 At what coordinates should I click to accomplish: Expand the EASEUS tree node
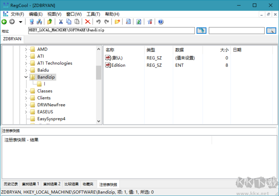pyautogui.click(x=26, y=112)
